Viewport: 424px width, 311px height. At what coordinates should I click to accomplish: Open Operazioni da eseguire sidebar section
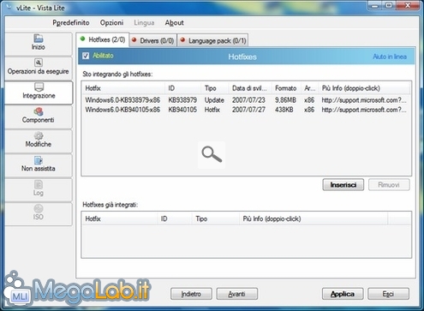click(39, 69)
